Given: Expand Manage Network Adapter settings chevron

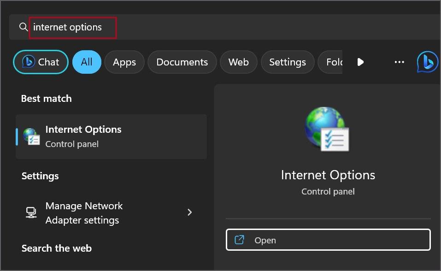Looking at the screenshot, I should coord(189,212).
